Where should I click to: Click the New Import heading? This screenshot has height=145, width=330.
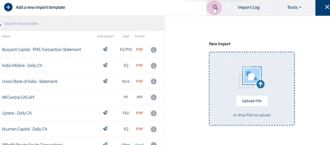pos(220,44)
